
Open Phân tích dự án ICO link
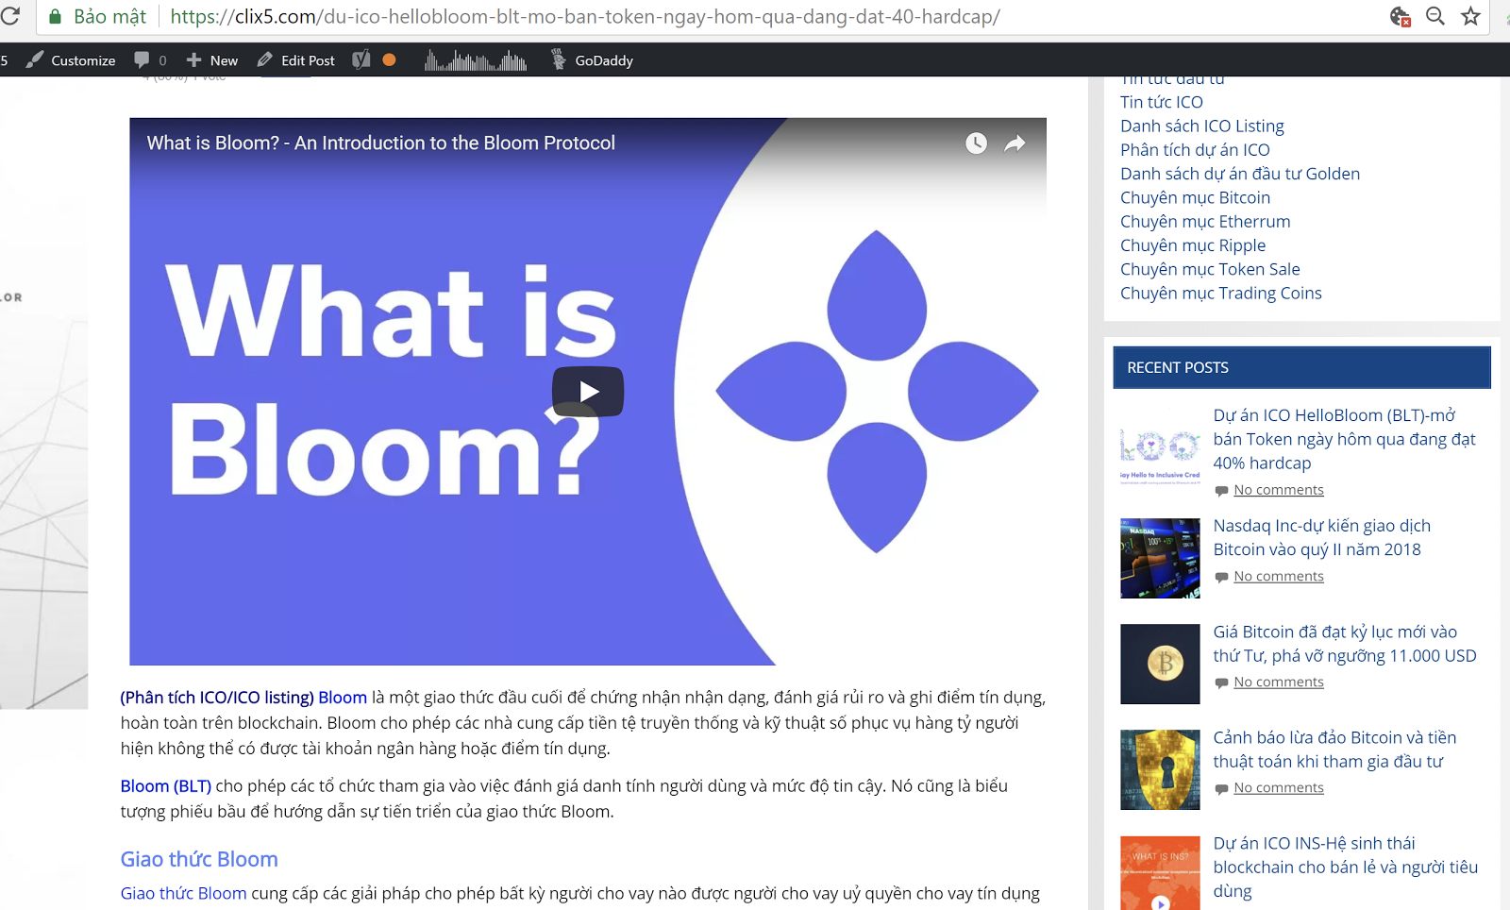click(x=1195, y=149)
